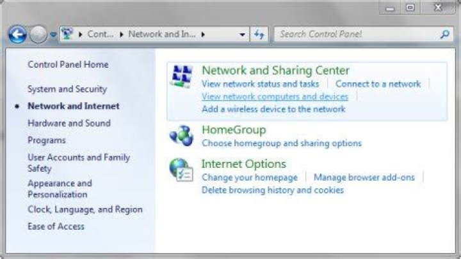Focus the Search Control Panel field

(x=355, y=34)
